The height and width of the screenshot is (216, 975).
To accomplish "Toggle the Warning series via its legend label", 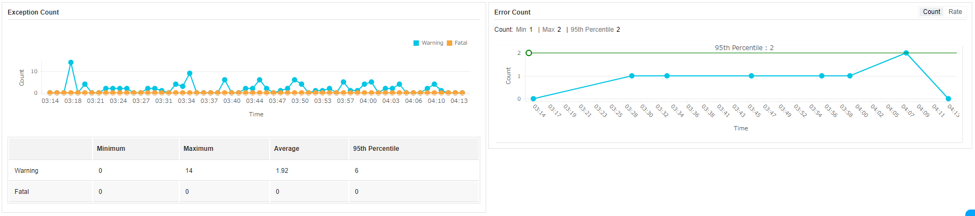I will coord(432,43).
